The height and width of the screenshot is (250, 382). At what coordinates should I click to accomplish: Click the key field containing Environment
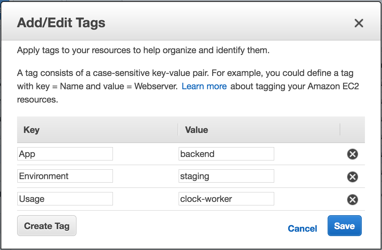click(65, 176)
